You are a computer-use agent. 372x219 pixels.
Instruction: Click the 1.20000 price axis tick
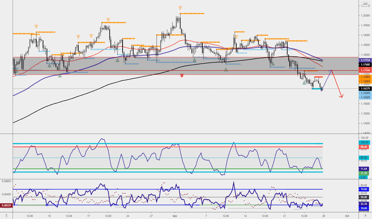coord(365,16)
